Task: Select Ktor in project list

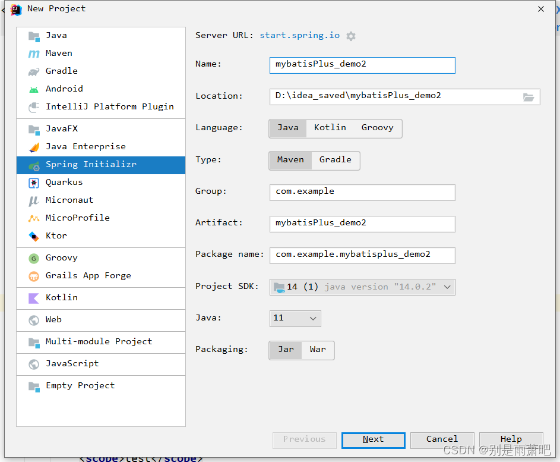Action: pos(101,237)
